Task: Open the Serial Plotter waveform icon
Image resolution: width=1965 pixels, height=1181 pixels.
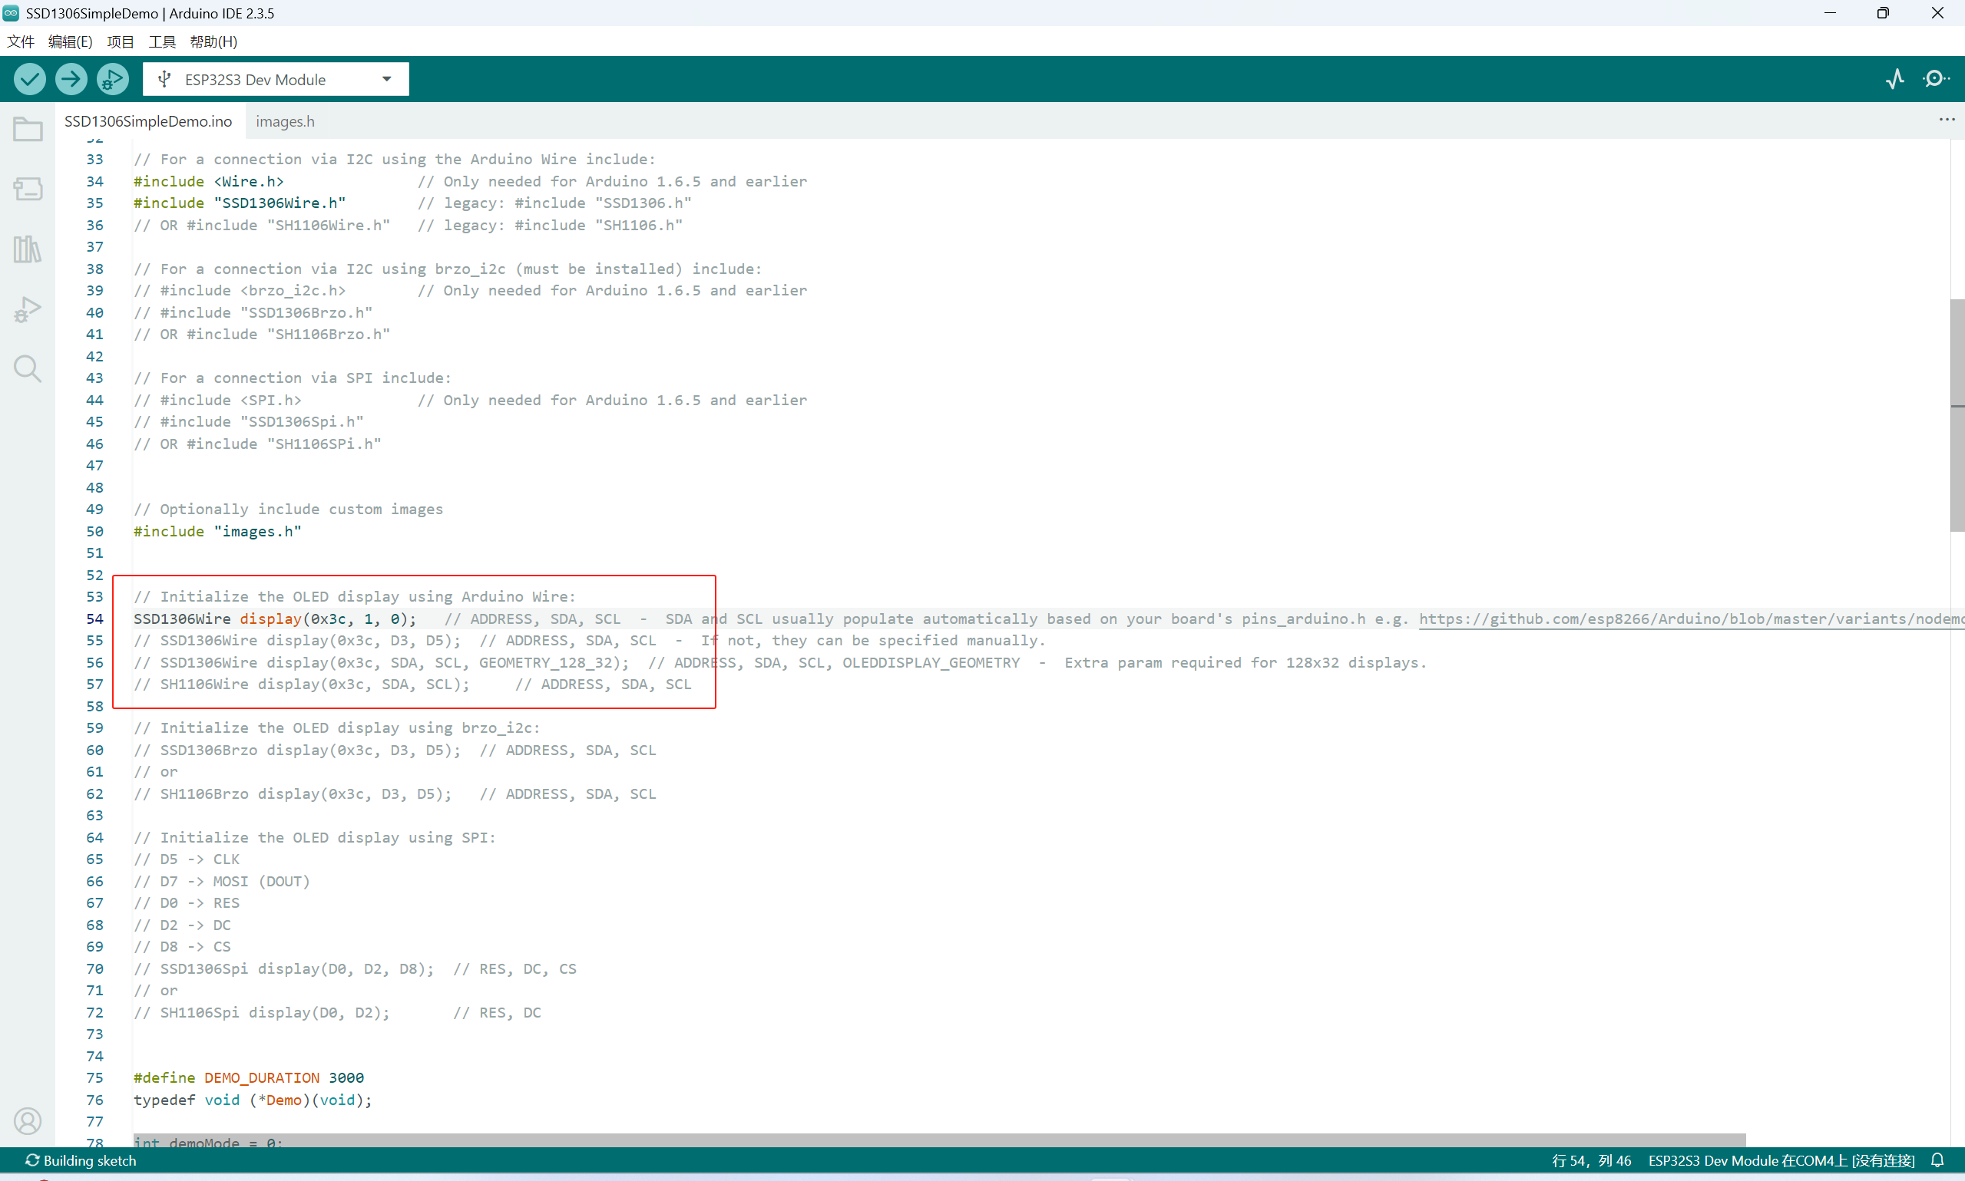Action: 1895,79
